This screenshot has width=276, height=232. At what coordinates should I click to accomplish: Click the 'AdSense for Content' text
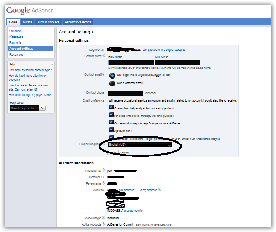(x=120, y=224)
